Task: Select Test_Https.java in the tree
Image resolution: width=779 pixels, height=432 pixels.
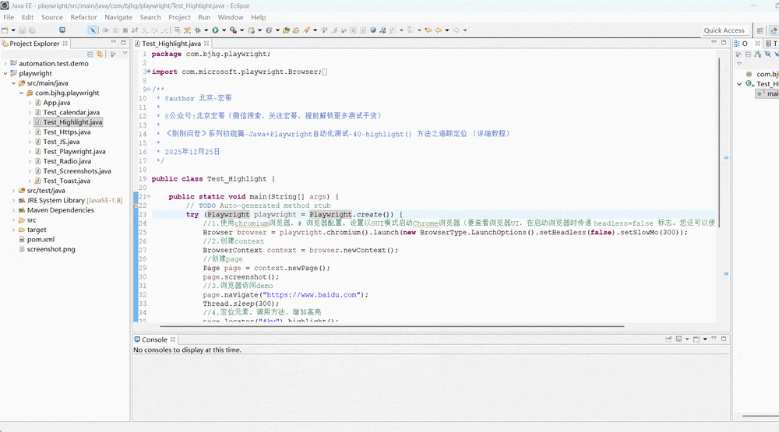Action: tap(66, 132)
